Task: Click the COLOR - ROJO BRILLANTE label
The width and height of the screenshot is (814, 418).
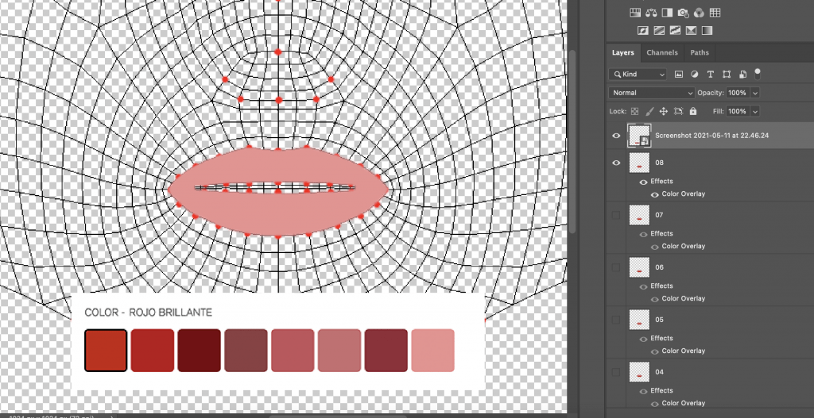Action: coord(149,313)
